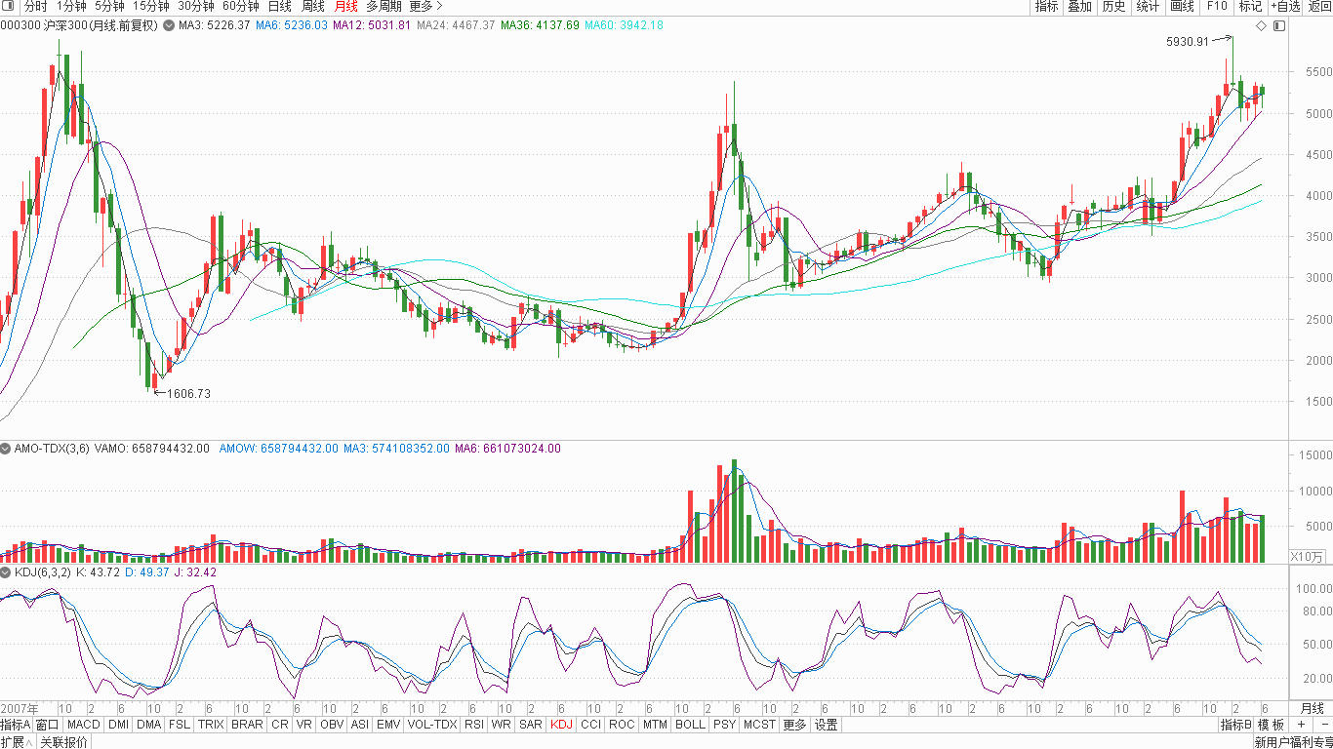Open 更多 indicators in bottom bar
Image resolution: width=1333 pixels, height=749 pixels.
[794, 725]
